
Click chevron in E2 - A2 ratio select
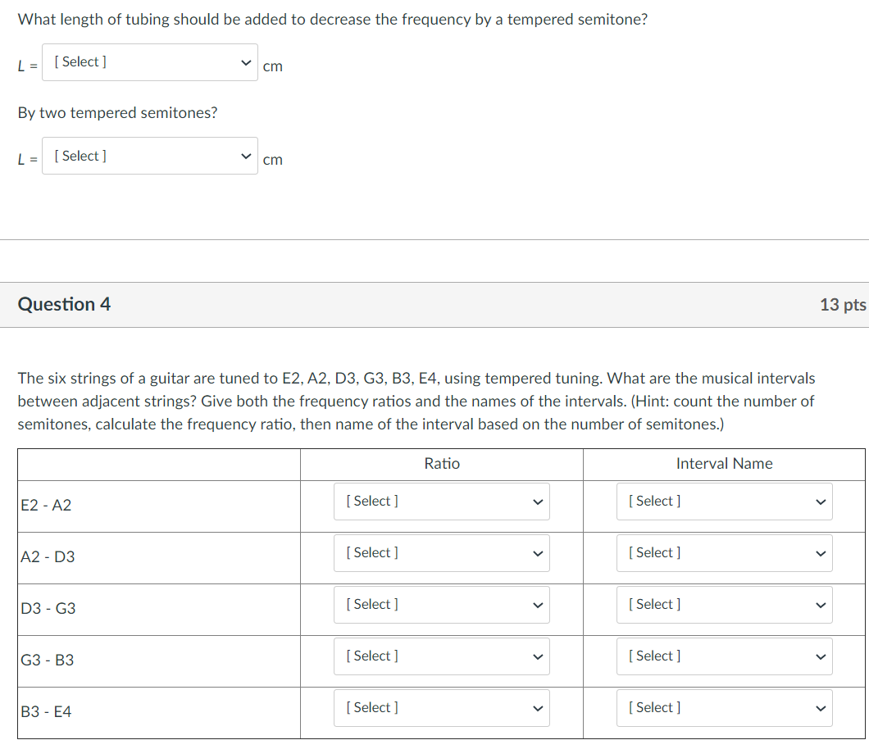[x=538, y=502]
